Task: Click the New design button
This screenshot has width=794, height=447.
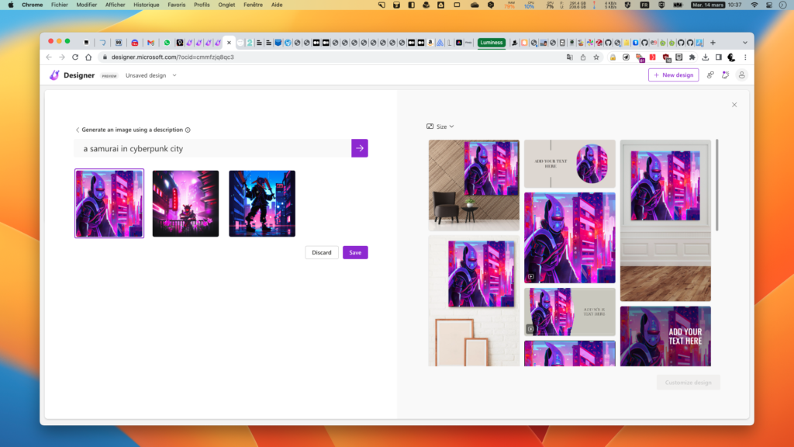Action: point(674,75)
